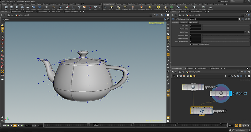This screenshot has width=251, height=132.
Task: Select the Spray Paint shelf tool
Action: pos(67,8)
